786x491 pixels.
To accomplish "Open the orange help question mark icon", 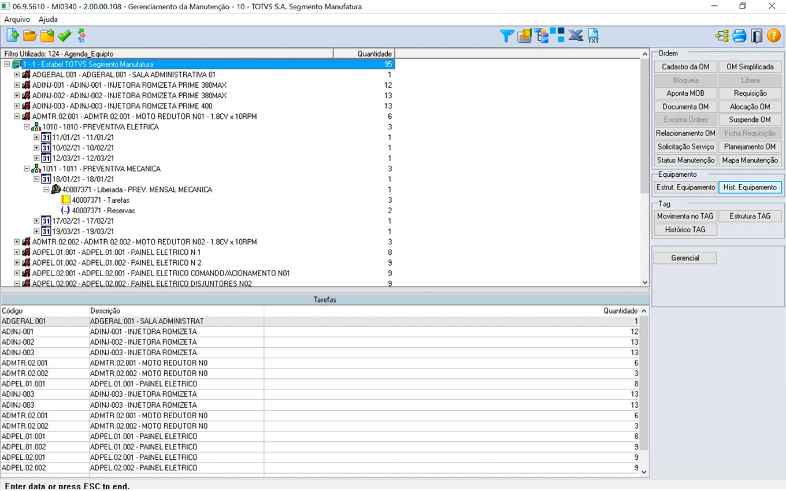I will pos(774,36).
